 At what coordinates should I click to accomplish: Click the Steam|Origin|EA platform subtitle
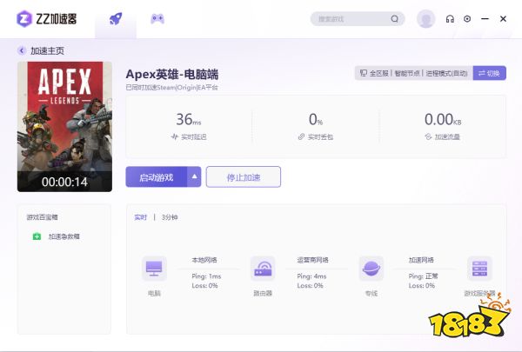point(171,88)
